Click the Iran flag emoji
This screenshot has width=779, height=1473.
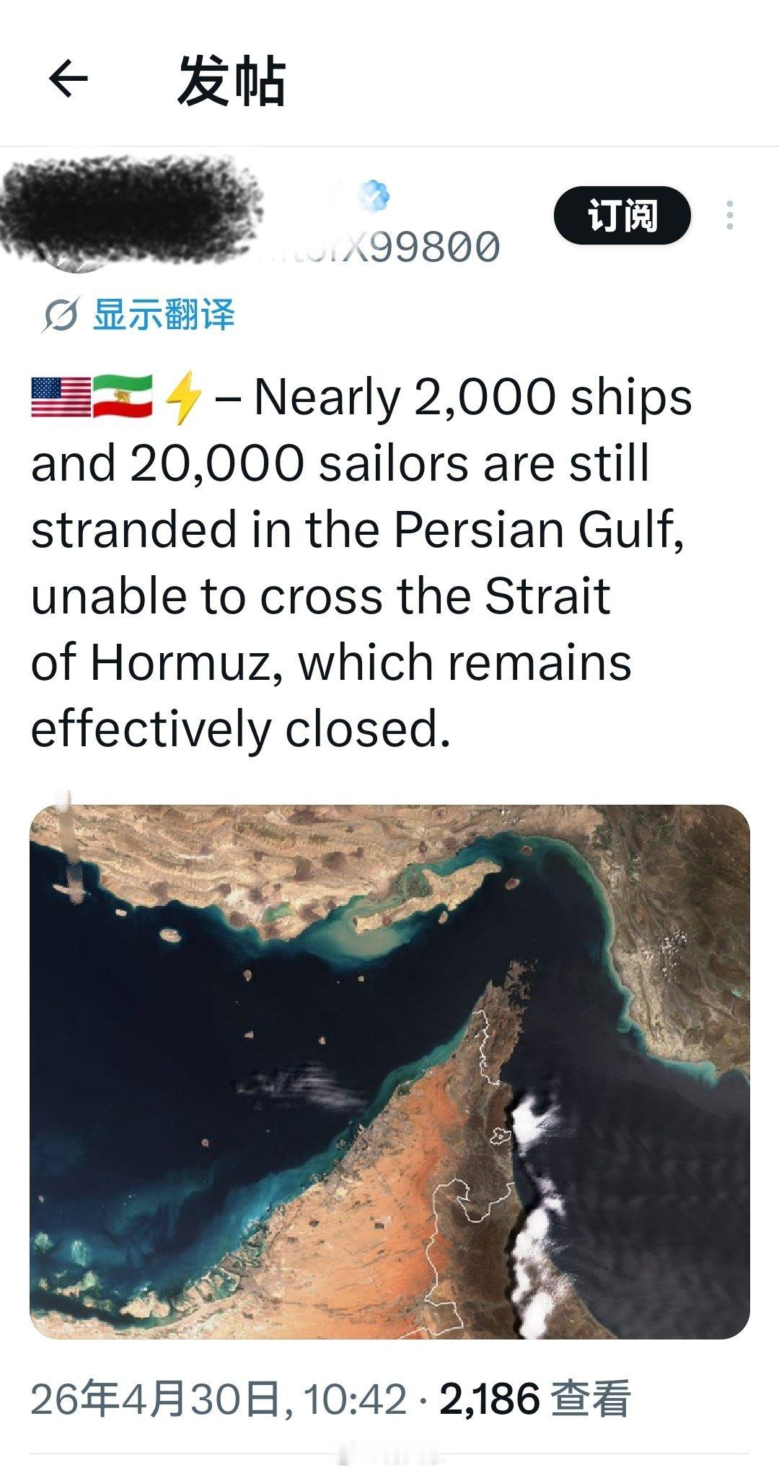point(123,397)
